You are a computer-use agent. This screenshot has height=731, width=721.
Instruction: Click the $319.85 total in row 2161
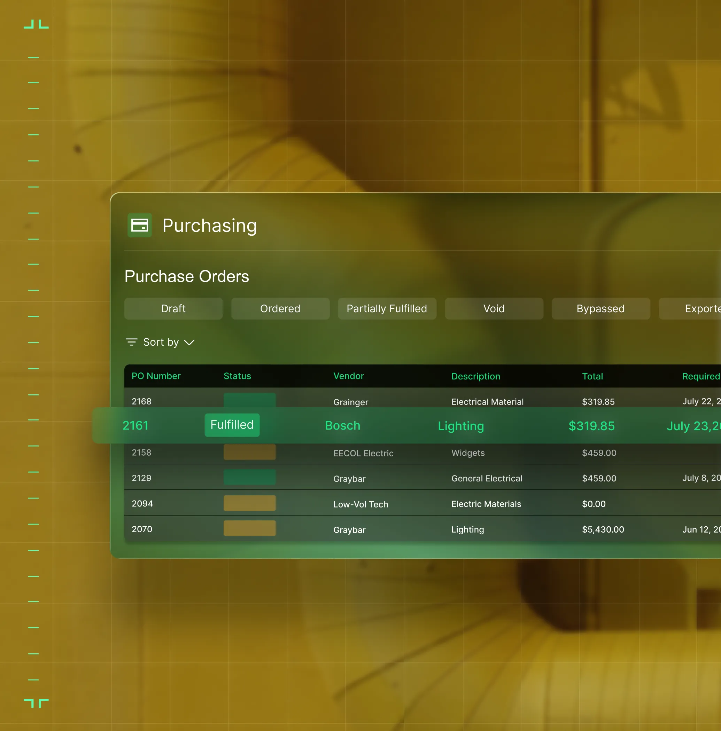click(x=591, y=426)
